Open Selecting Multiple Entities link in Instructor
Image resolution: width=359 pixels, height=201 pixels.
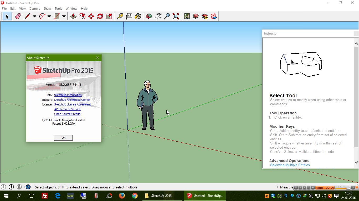point(290,165)
